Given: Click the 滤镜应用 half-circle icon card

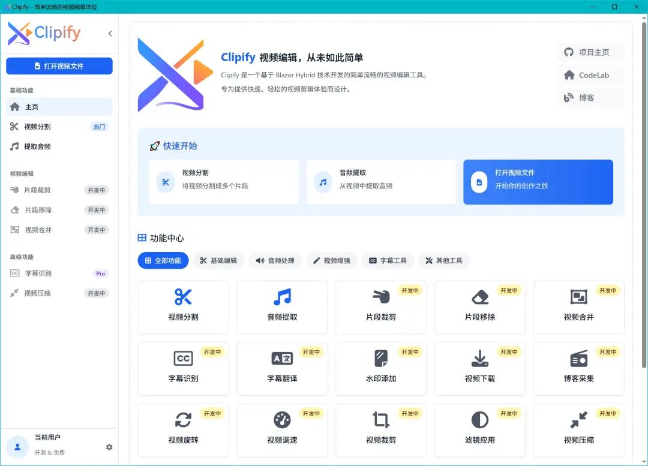Looking at the screenshot, I should pyautogui.click(x=480, y=430).
